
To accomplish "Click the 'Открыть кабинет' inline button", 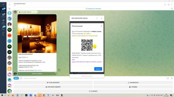I will [37, 74].
